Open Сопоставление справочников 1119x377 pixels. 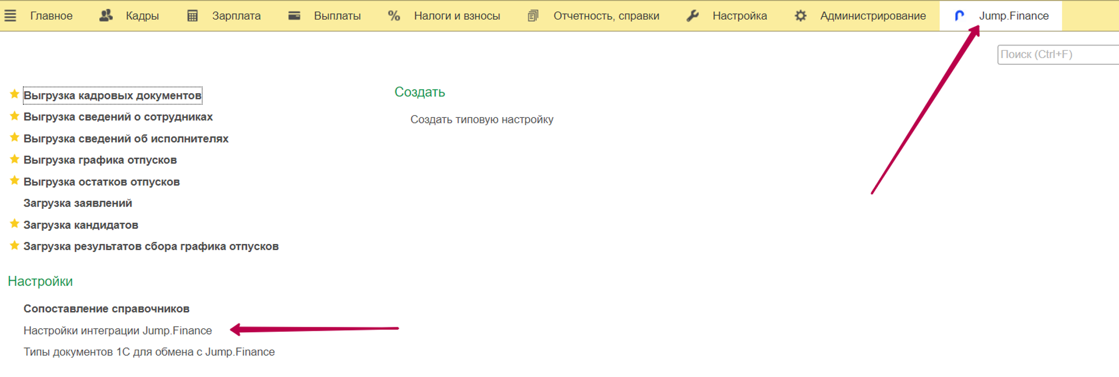106,309
